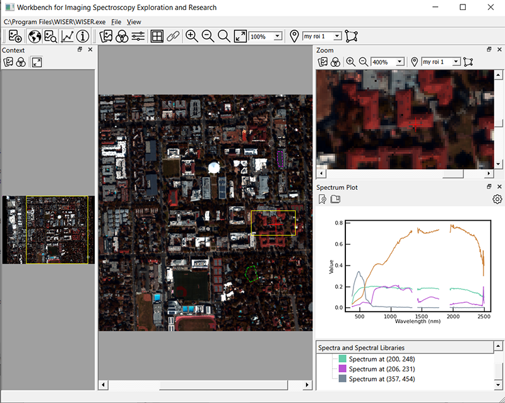
Task: Expand the 400% zoom dropdown in Zoom pane
Action: pos(400,62)
